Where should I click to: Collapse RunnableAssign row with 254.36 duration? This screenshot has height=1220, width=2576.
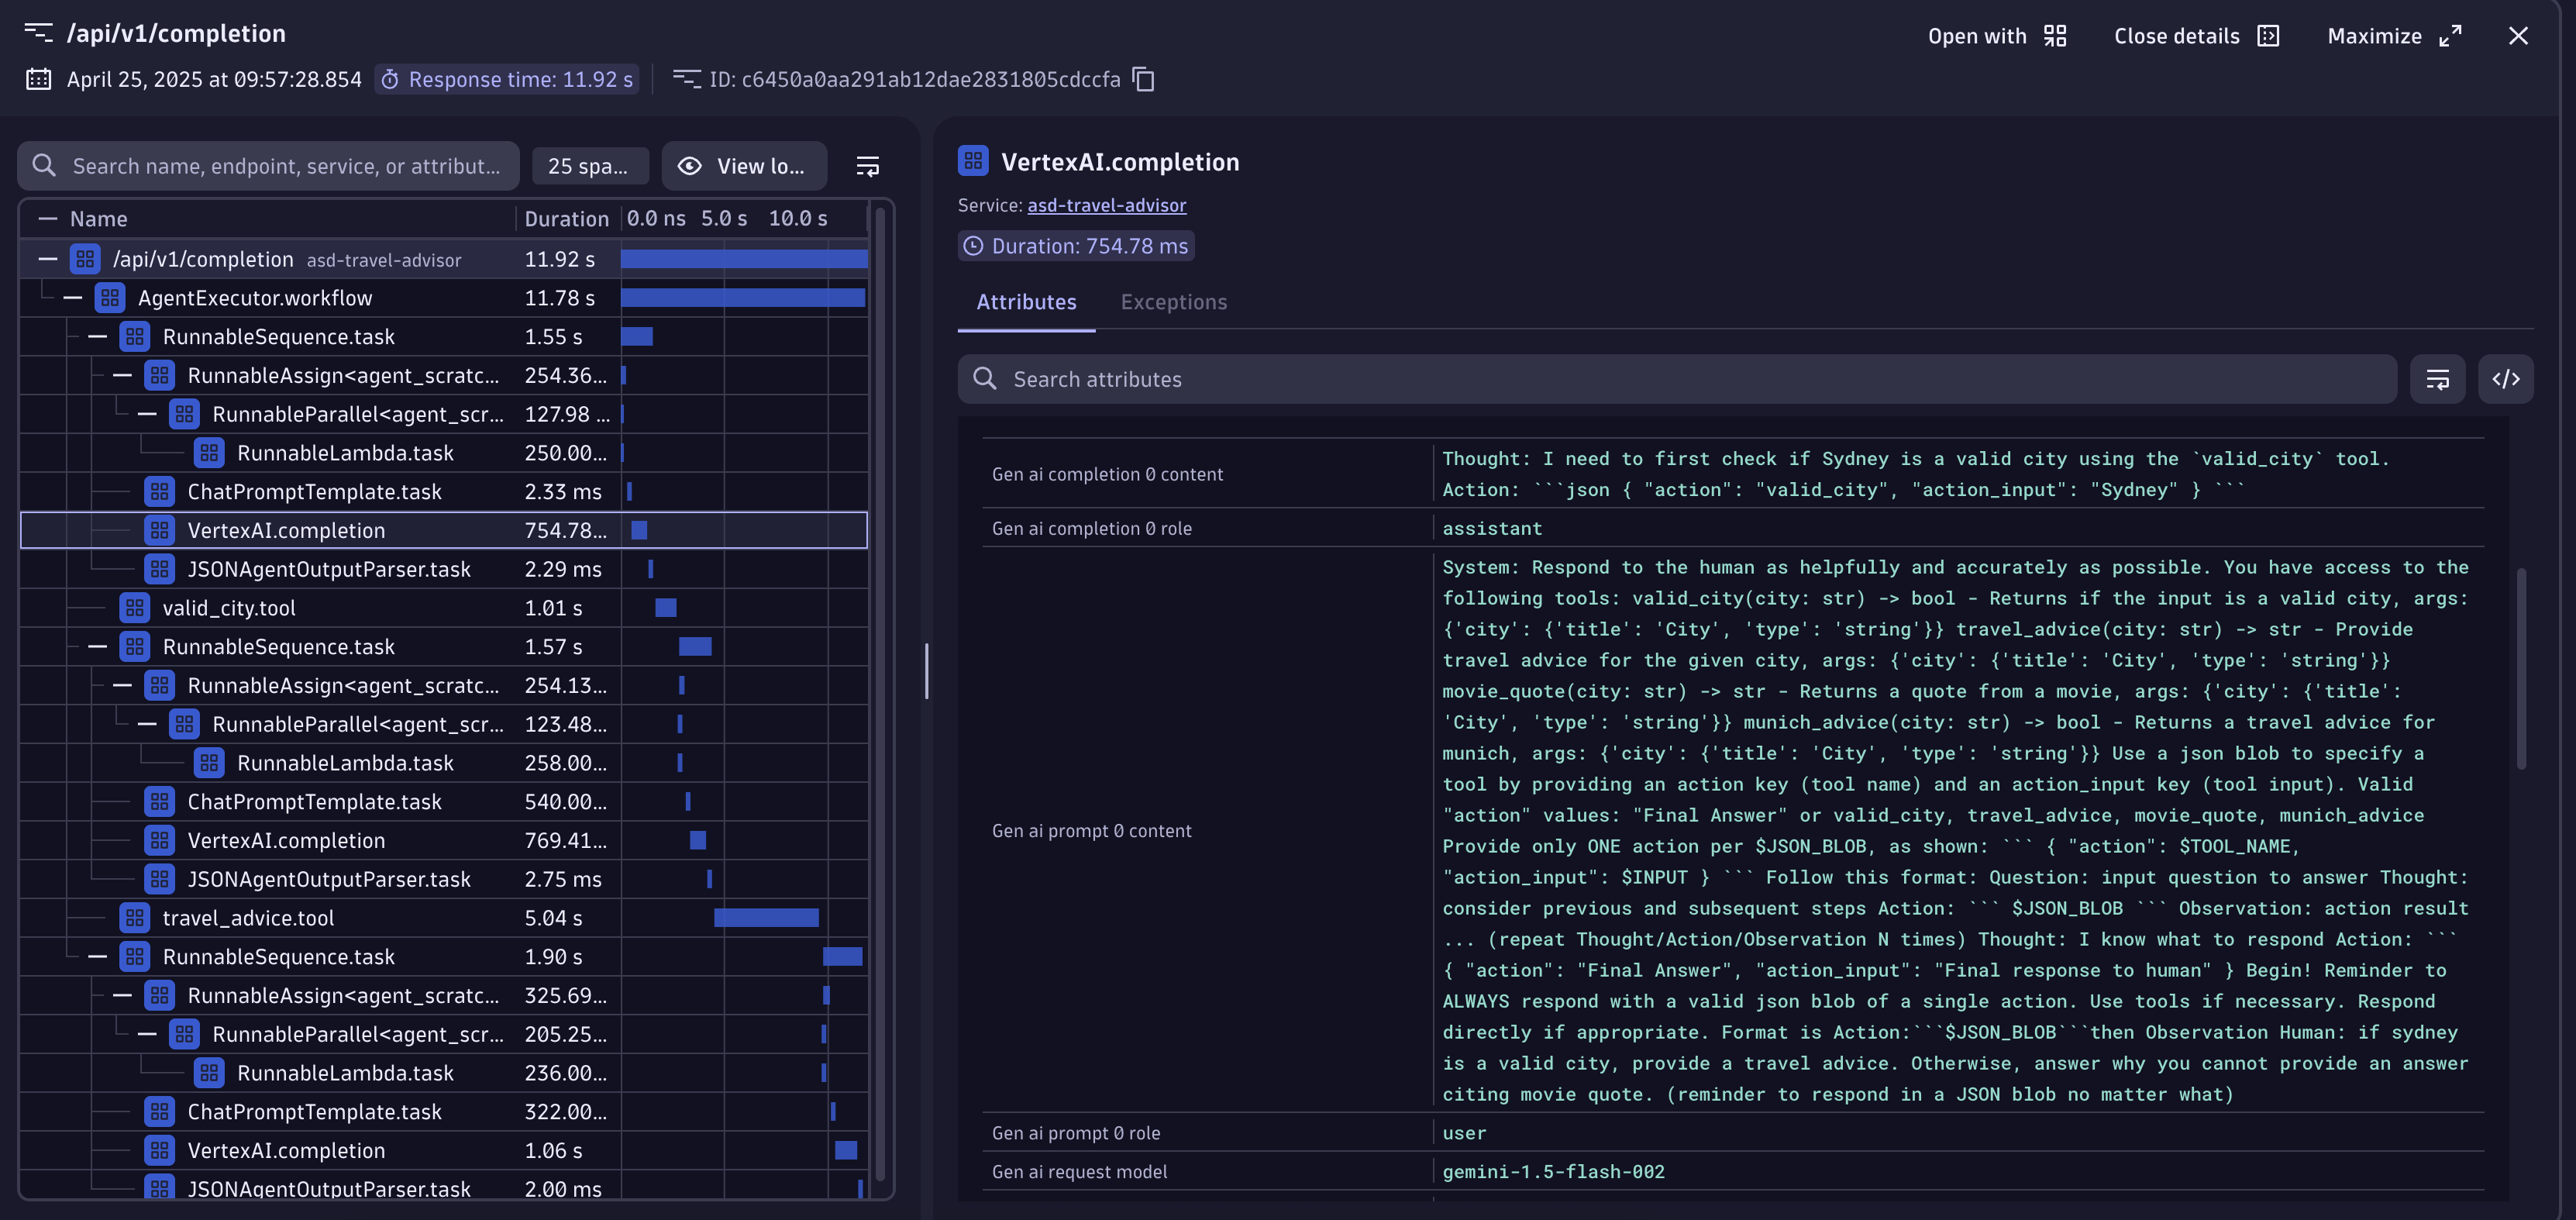(122, 376)
